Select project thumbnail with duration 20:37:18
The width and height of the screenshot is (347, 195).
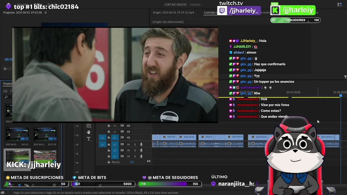(45, 135)
